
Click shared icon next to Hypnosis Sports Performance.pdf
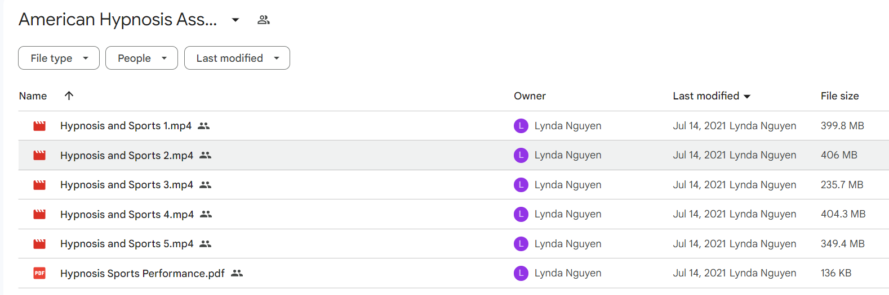point(237,273)
